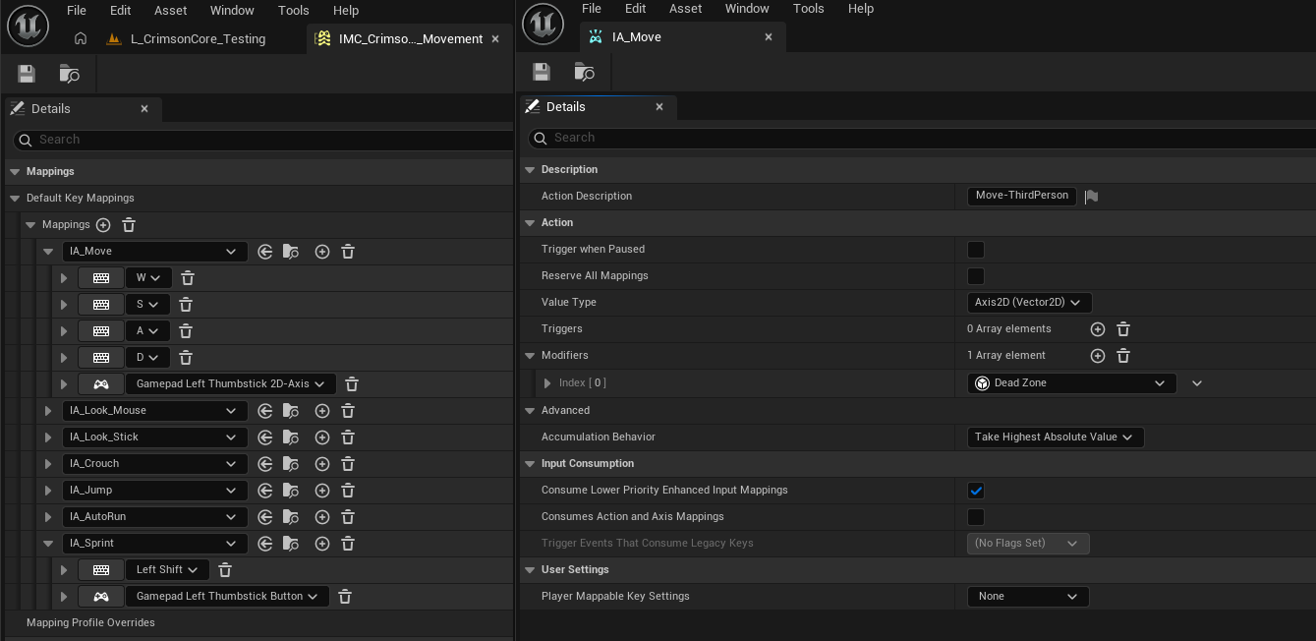Collapse Default Key Mappings section
This screenshot has width=1316, height=641.
pos(15,199)
